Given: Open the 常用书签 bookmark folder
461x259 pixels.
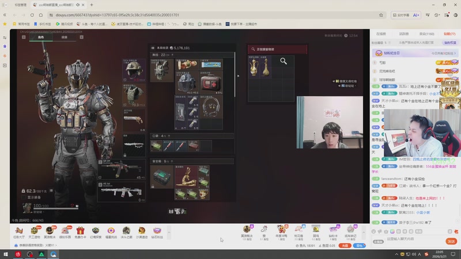Looking at the screenshot, I should coord(21,24).
